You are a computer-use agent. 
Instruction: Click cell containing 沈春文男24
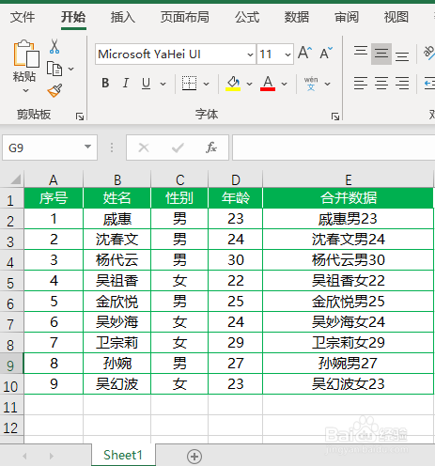coord(349,240)
